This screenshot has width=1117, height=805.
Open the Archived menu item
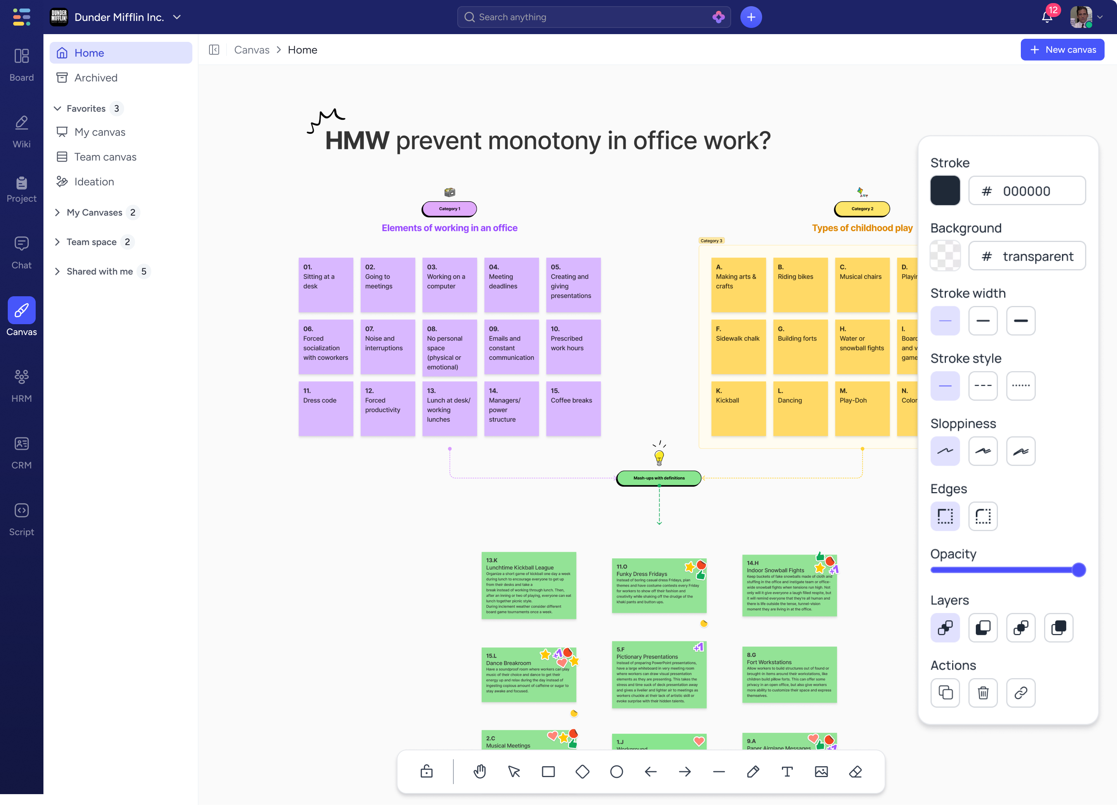pyautogui.click(x=95, y=78)
